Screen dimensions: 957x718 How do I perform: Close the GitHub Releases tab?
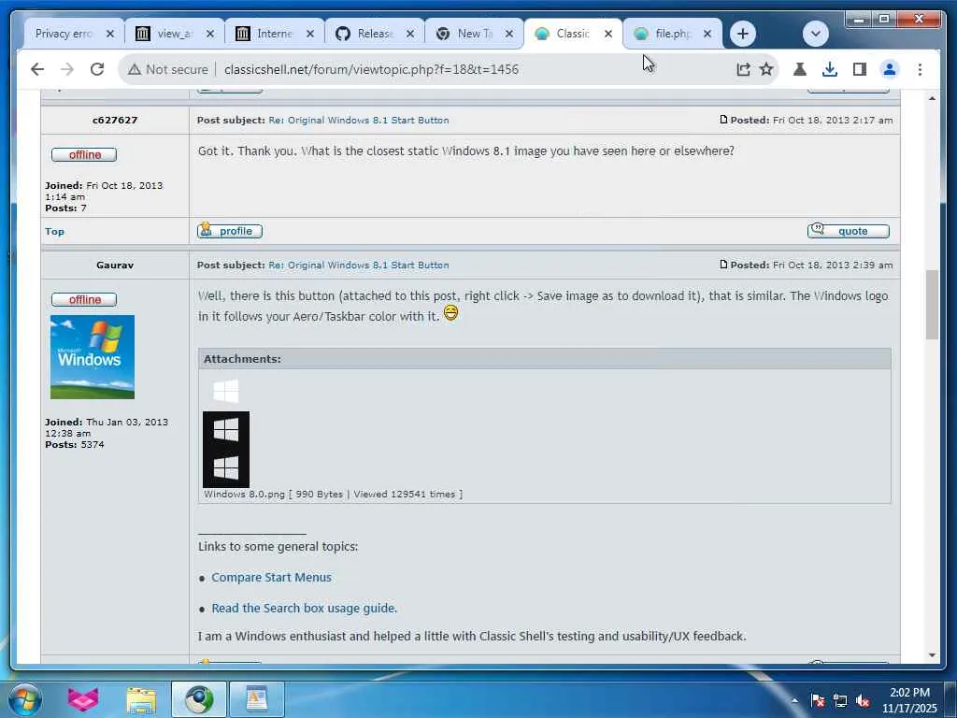[410, 34]
